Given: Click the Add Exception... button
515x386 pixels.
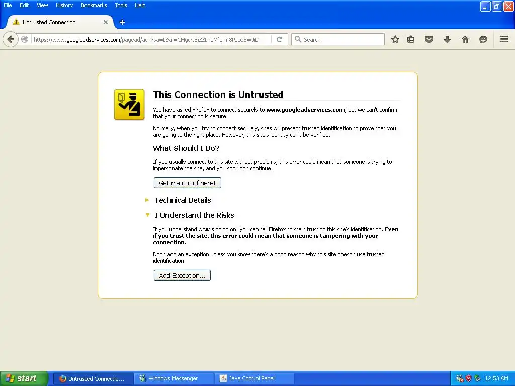Looking at the screenshot, I should [182, 276].
